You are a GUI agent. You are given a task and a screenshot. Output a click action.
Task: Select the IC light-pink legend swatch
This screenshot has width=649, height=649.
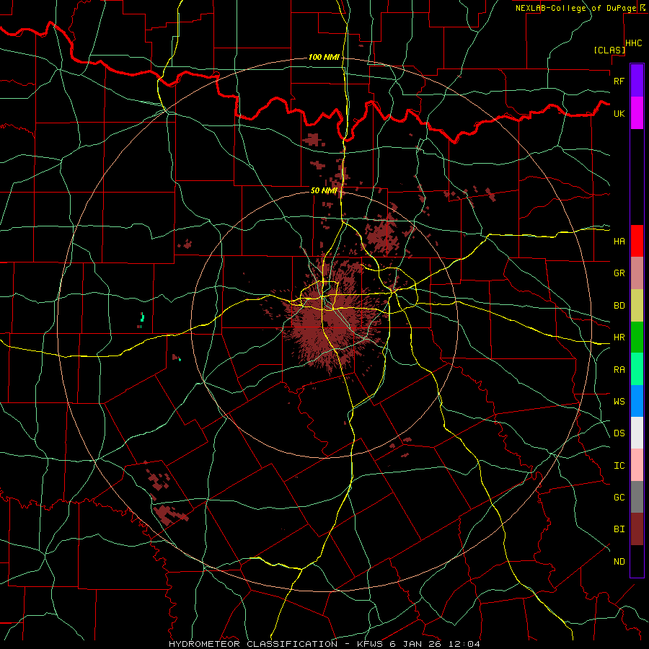(x=637, y=465)
